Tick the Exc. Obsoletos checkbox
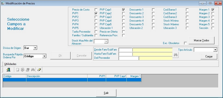 click(x=185, y=43)
